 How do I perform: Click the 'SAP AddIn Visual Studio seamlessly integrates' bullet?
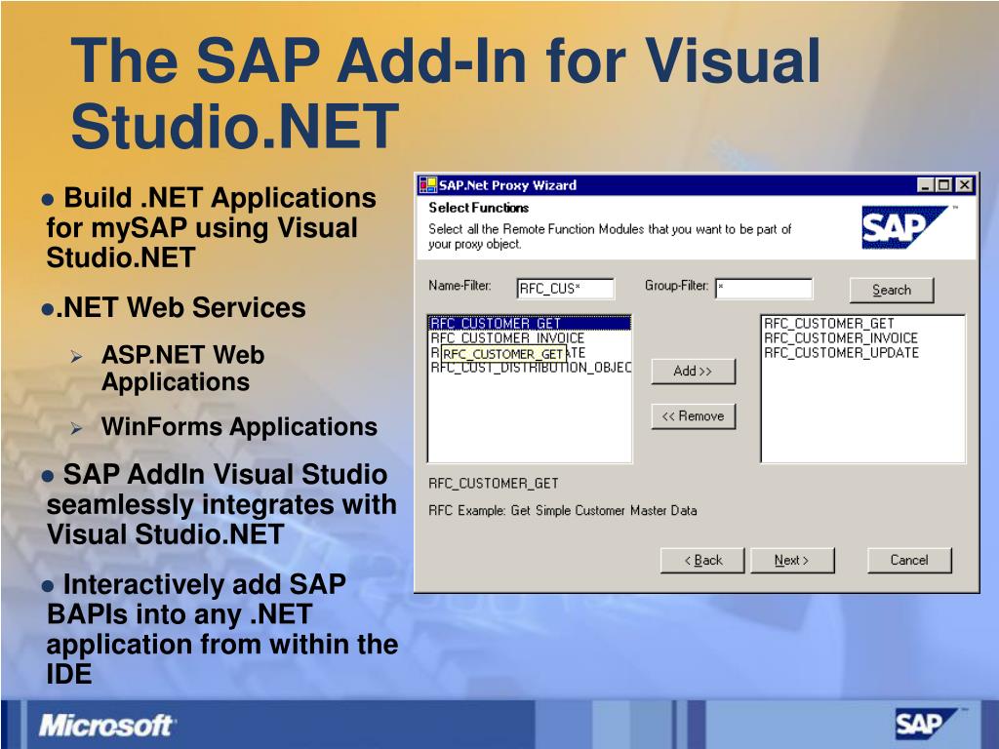point(221,504)
